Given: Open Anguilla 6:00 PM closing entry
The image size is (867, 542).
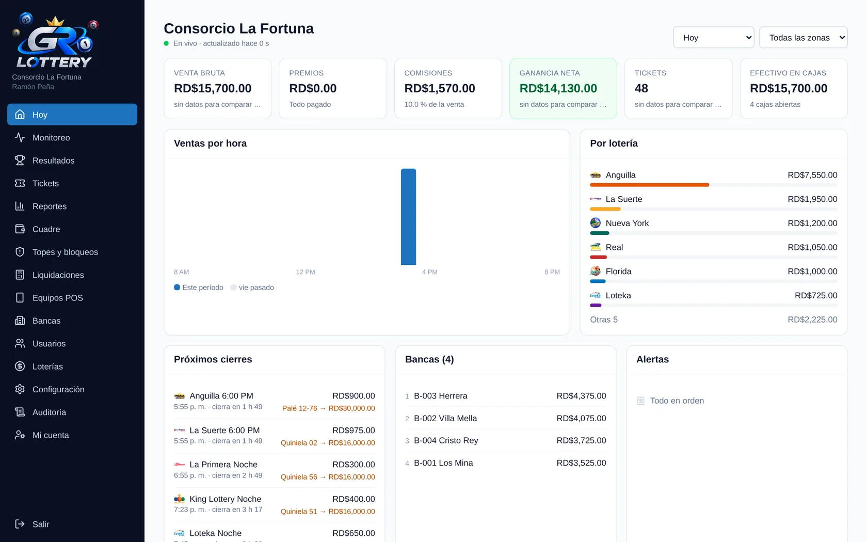Looking at the screenshot, I should click(275, 402).
